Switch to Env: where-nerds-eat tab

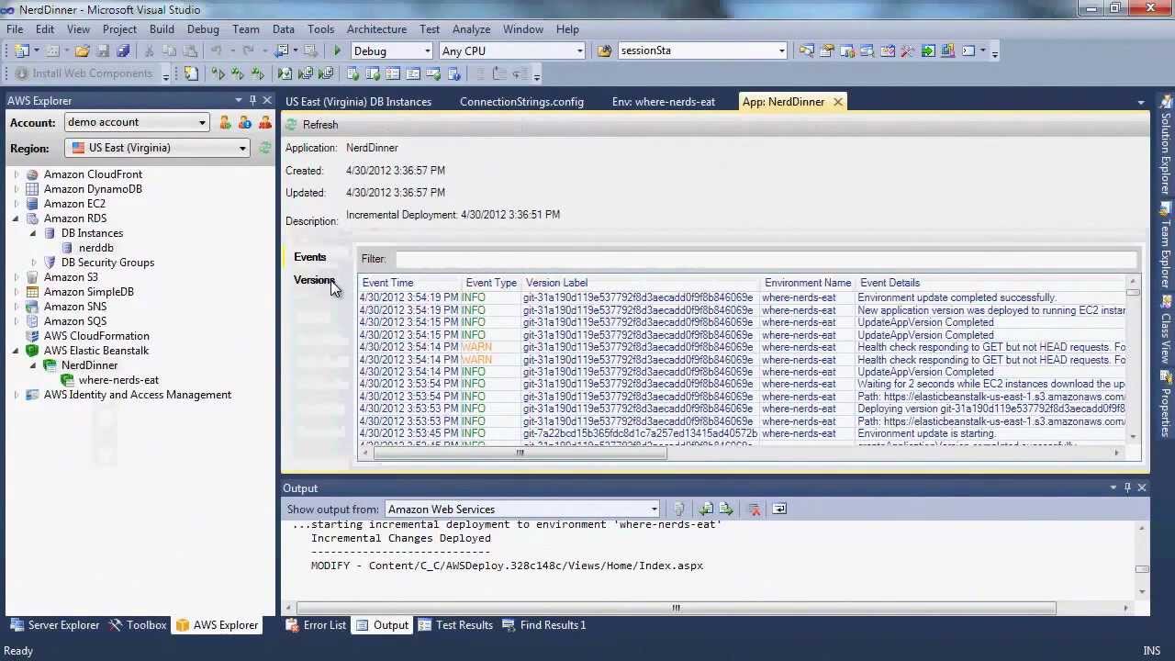click(x=664, y=102)
